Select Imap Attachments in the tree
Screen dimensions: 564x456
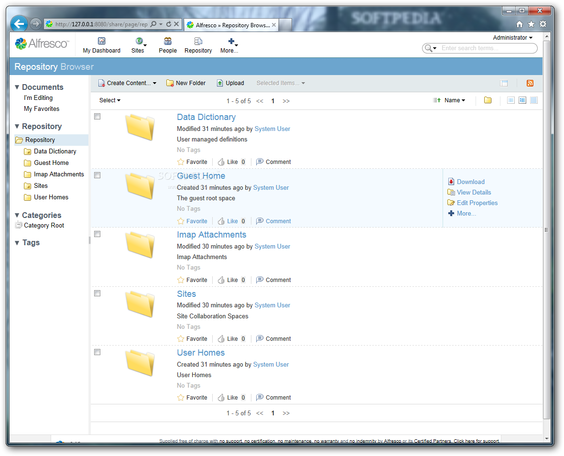pos(59,174)
